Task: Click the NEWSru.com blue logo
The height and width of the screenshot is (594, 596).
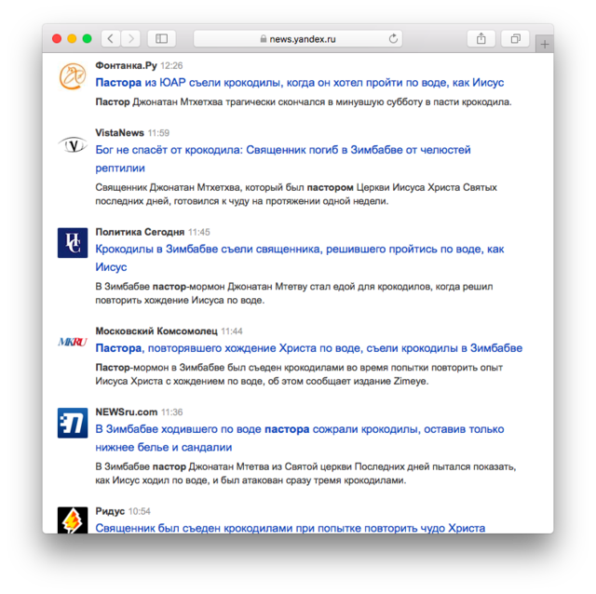Action: [73, 423]
